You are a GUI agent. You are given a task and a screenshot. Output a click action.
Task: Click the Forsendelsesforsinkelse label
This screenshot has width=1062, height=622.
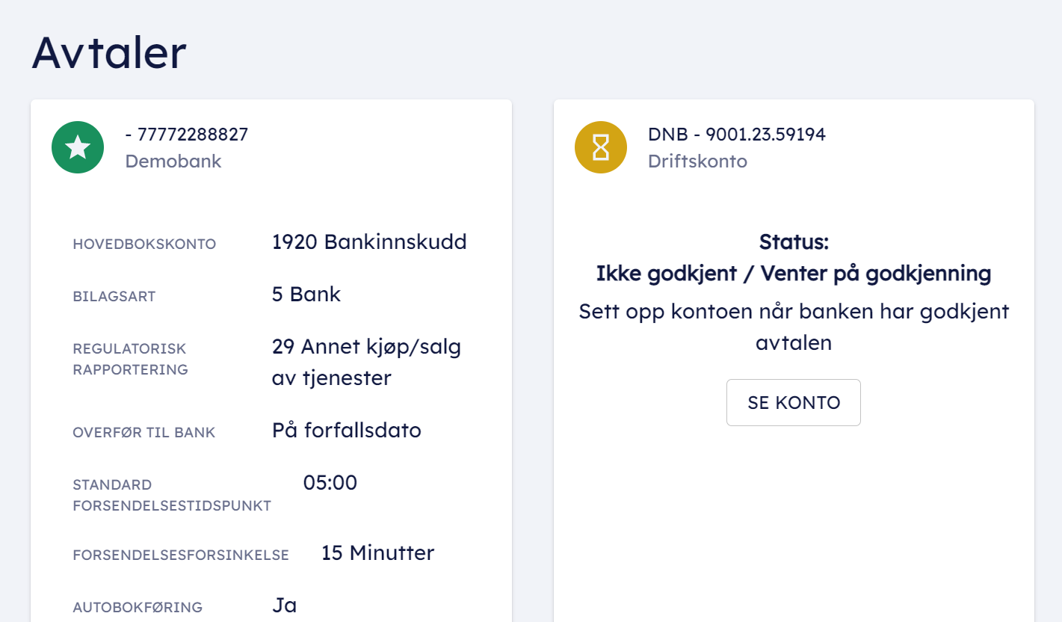[181, 555]
